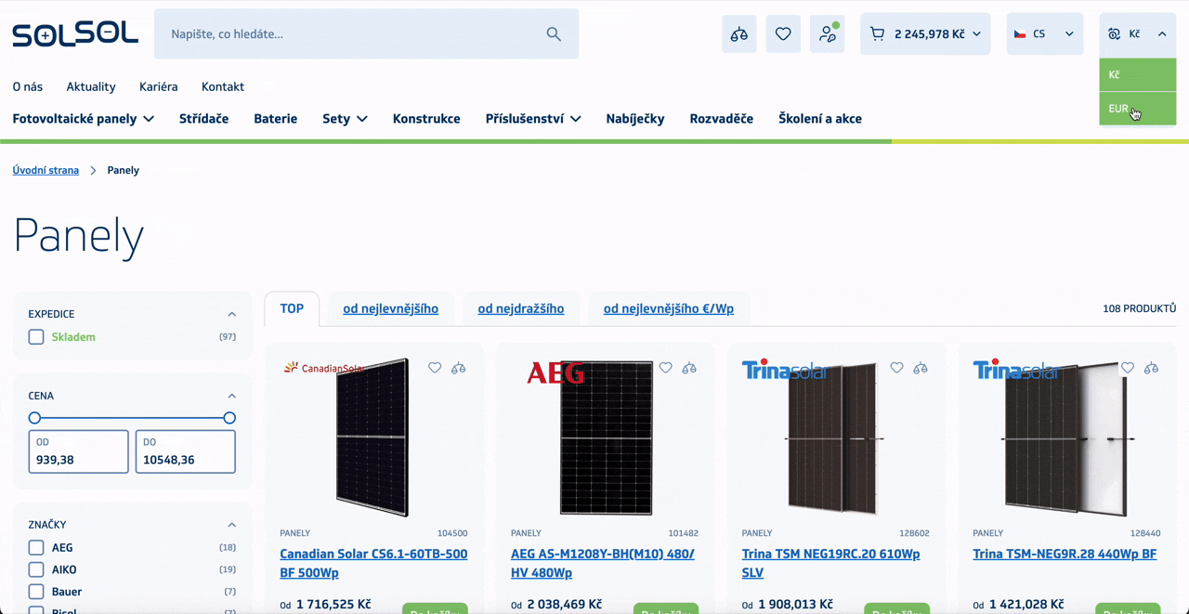
Task: Click the SOLSOL logo
Action: (x=75, y=34)
